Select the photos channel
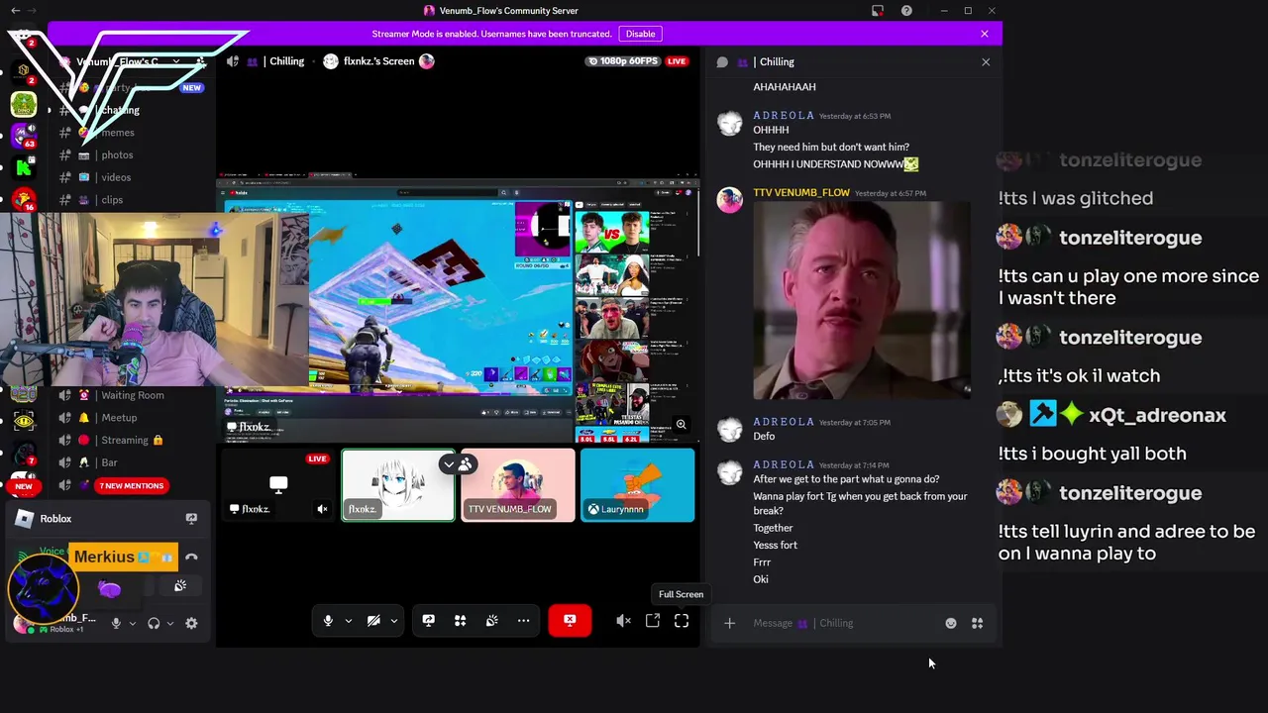This screenshot has width=1268, height=713. [x=117, y=155]
